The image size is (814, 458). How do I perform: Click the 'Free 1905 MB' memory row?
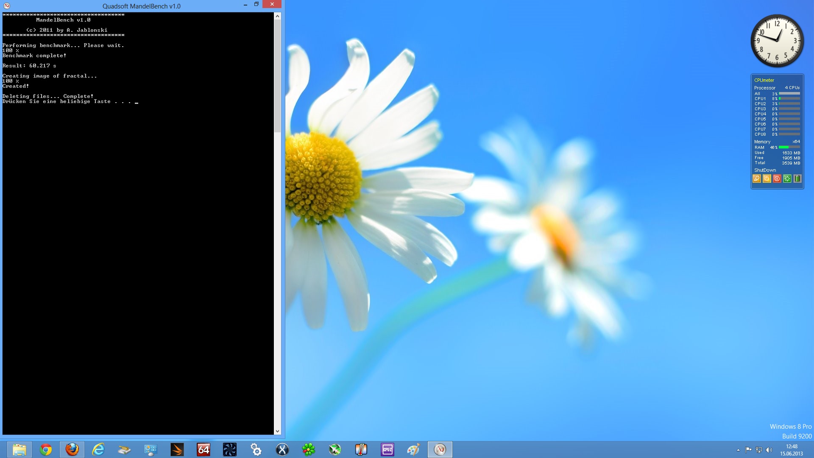[777, 158]
